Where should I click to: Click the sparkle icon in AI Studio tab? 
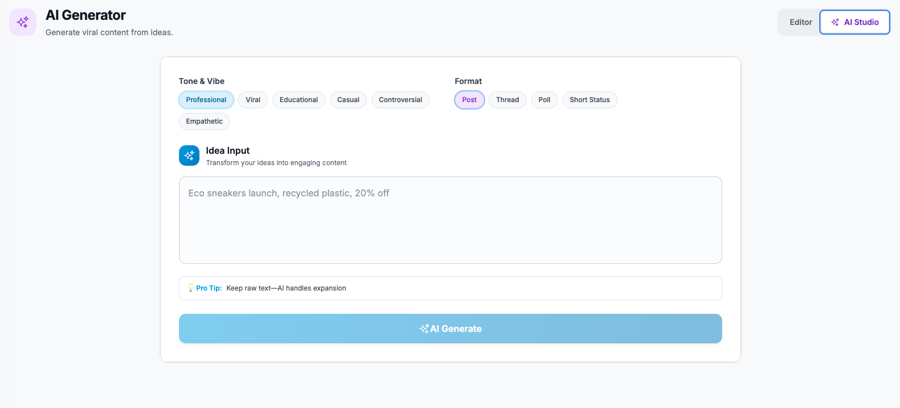(835, 22)
